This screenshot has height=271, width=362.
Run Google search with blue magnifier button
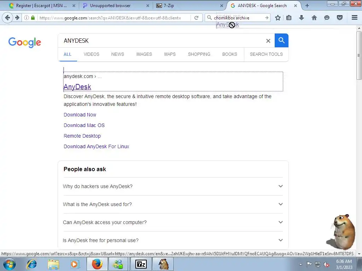[281, 40]
